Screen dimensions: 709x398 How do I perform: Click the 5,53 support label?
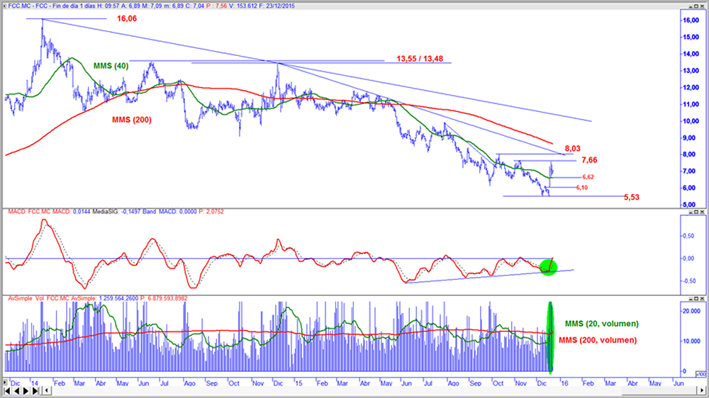click(632, 197)
